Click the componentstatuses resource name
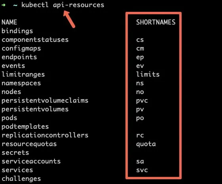This screenshot has width=222, height=184. click(35, 40)
